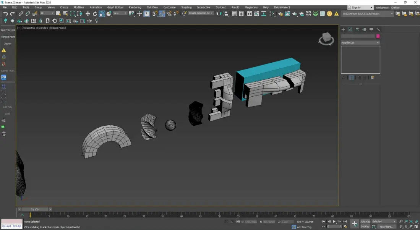Activate the Select and Scale tool
The height and width of the screenshot is (230, 420).
click(102, 14)
